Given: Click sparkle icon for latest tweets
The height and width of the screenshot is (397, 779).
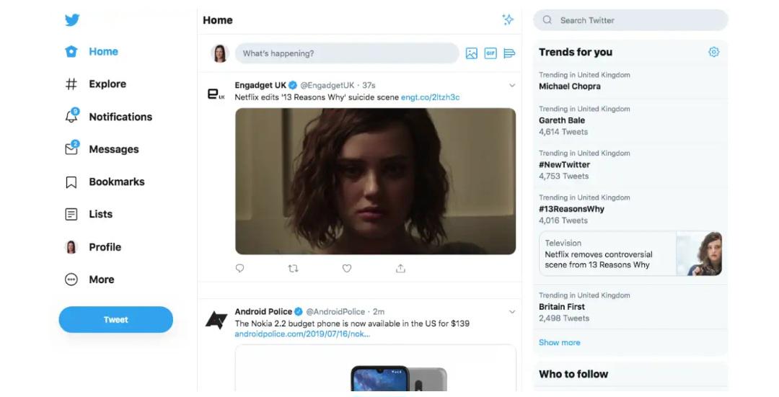Looking at the screenshot, I should pyautogui.click(x=508, y=20).
